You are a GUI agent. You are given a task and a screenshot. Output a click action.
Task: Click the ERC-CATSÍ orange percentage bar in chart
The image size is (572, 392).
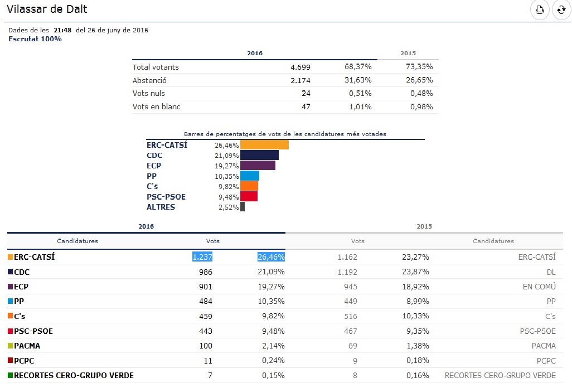coord(264,145)
